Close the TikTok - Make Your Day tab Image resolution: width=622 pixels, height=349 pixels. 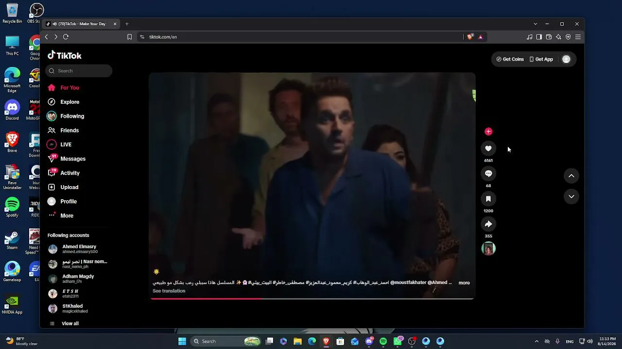click(x=115, y=24)
